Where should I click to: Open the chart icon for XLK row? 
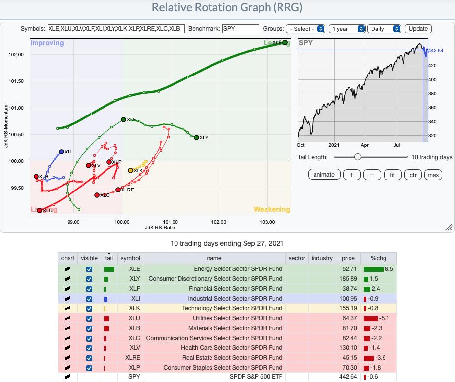click(68, 309)
